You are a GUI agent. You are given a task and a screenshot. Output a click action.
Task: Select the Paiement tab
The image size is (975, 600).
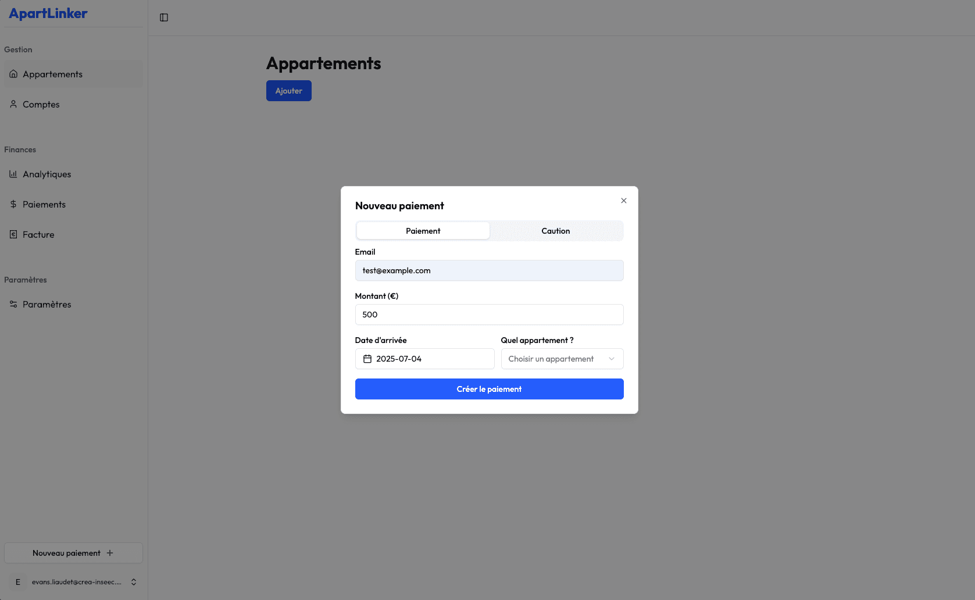point(423,231)
